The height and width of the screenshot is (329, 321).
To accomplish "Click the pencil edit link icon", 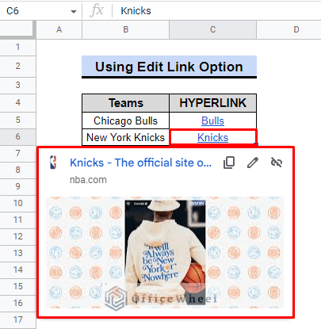I will (x=253, y=163).
